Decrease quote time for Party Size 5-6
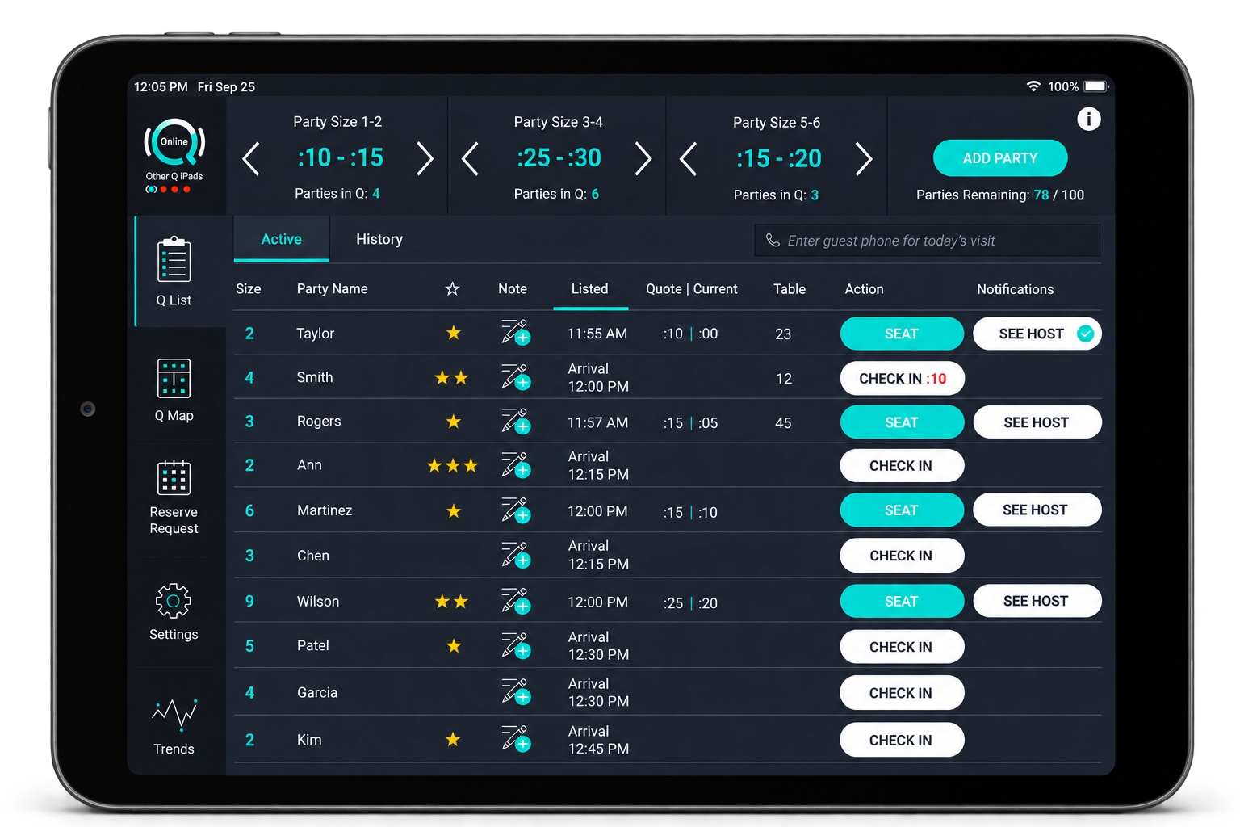Viewport: 1240px width, 827px height. point(688,158)
